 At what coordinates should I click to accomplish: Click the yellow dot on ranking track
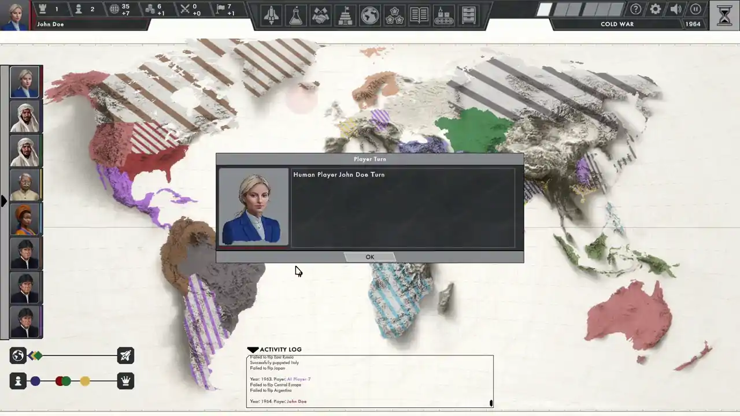tap(85, 381)
